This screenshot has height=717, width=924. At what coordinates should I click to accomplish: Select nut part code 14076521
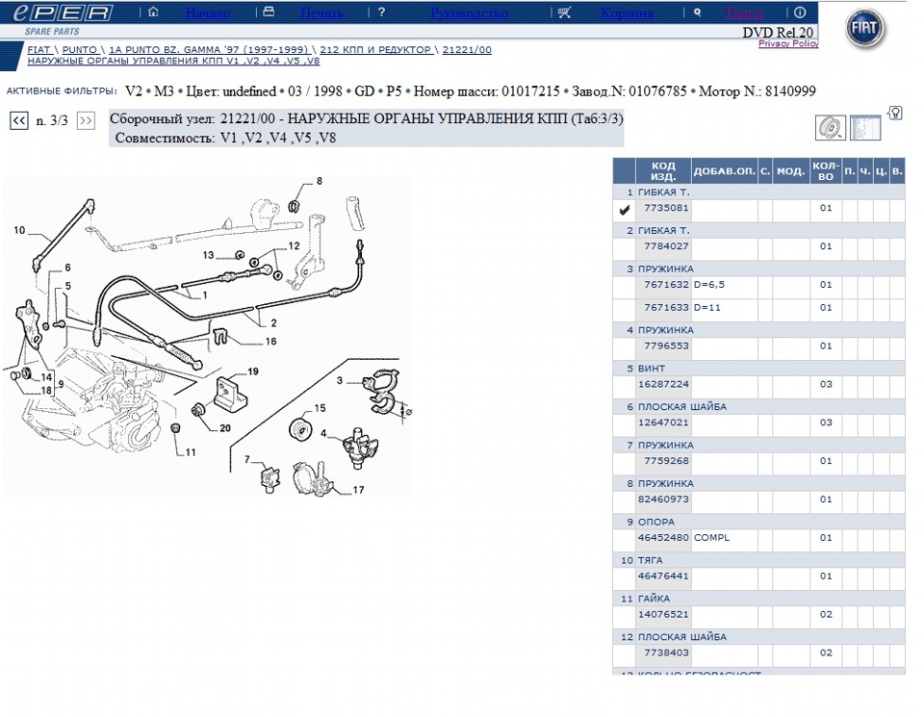tap(663, 614)
